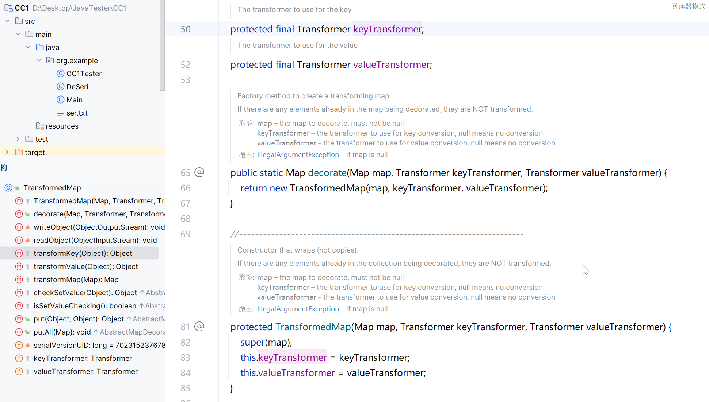Viewport: 709px width, 402px height.
Task: Click the gutter @ icon at line 81
Action: (x=199, y=326)
